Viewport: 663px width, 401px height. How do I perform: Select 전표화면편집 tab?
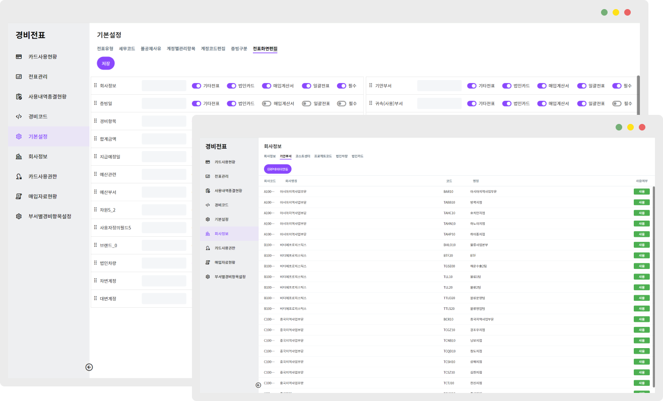point(265,49)
